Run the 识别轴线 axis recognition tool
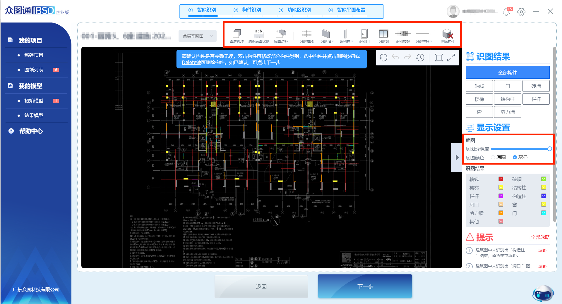 (x=306, y=36)
